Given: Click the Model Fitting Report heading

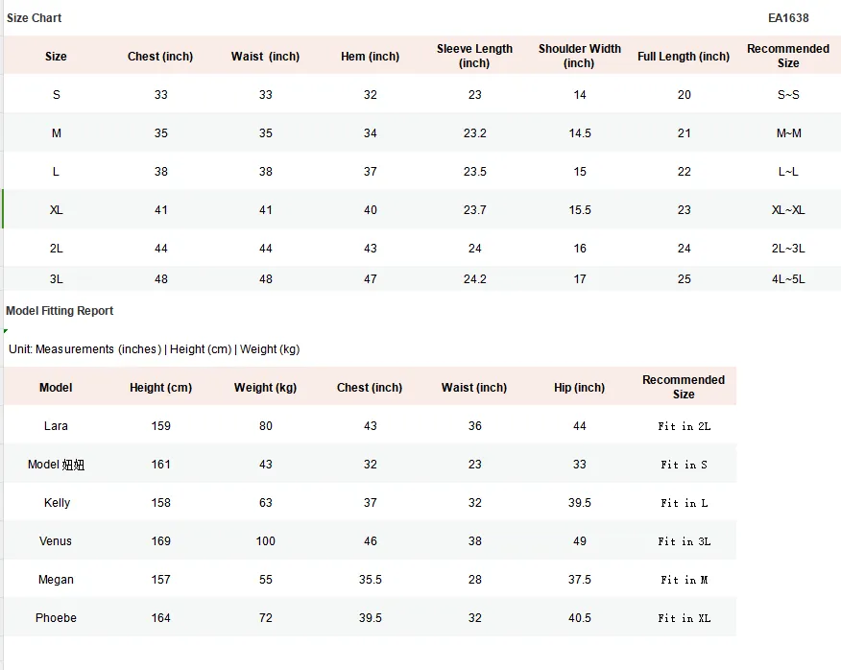Looking at the screenshot, I should coord(60,311).
